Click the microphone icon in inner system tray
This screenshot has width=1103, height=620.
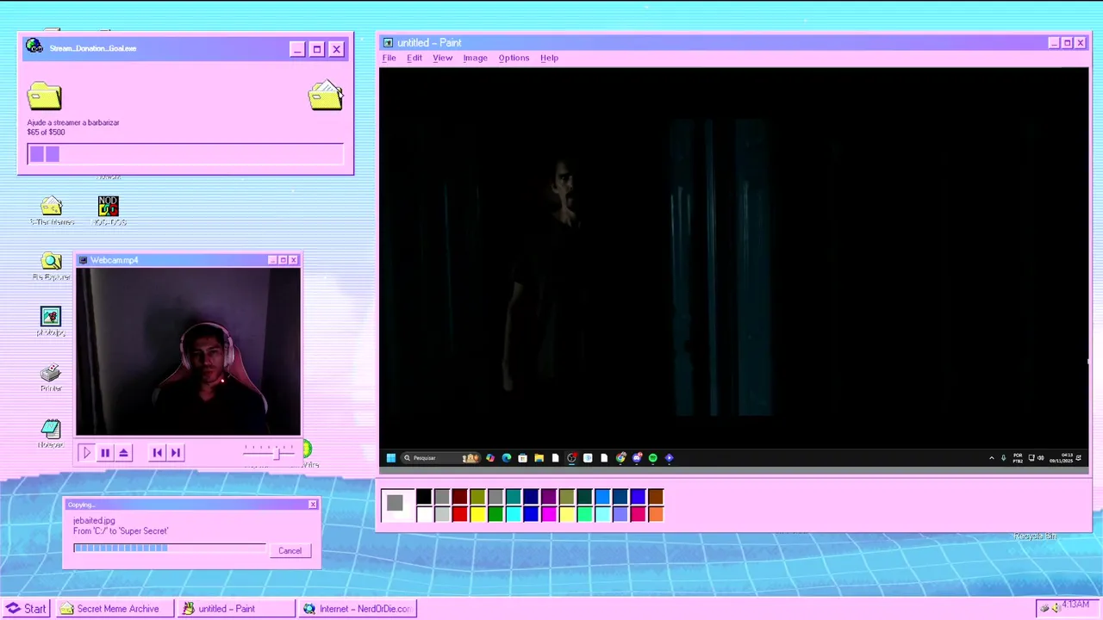coord(1004,458)
